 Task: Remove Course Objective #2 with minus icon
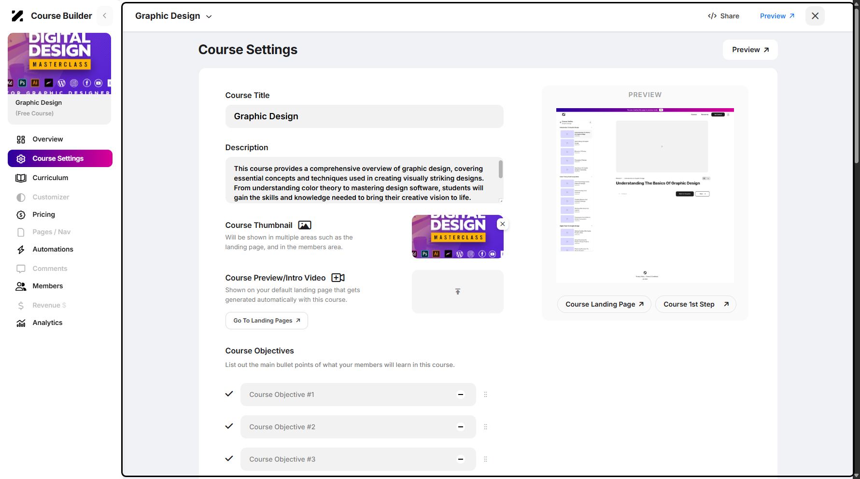461,427
